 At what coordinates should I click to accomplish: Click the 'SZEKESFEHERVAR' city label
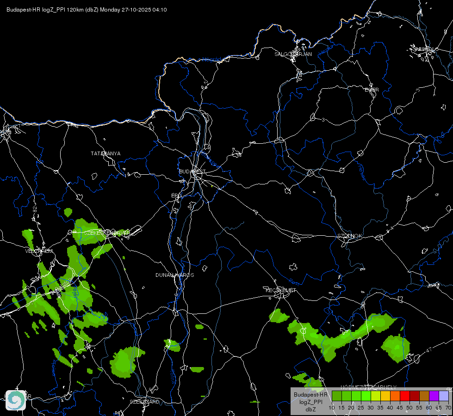point(107,232)
